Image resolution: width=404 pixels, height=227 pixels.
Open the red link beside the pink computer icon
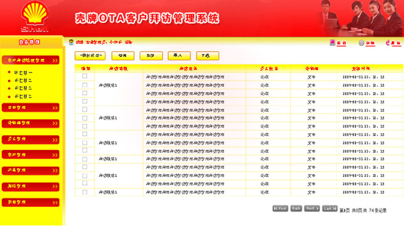(x=341, y=43)
